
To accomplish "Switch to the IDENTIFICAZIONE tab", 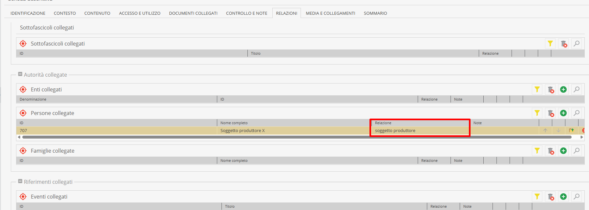I will (x=28, y=13).
